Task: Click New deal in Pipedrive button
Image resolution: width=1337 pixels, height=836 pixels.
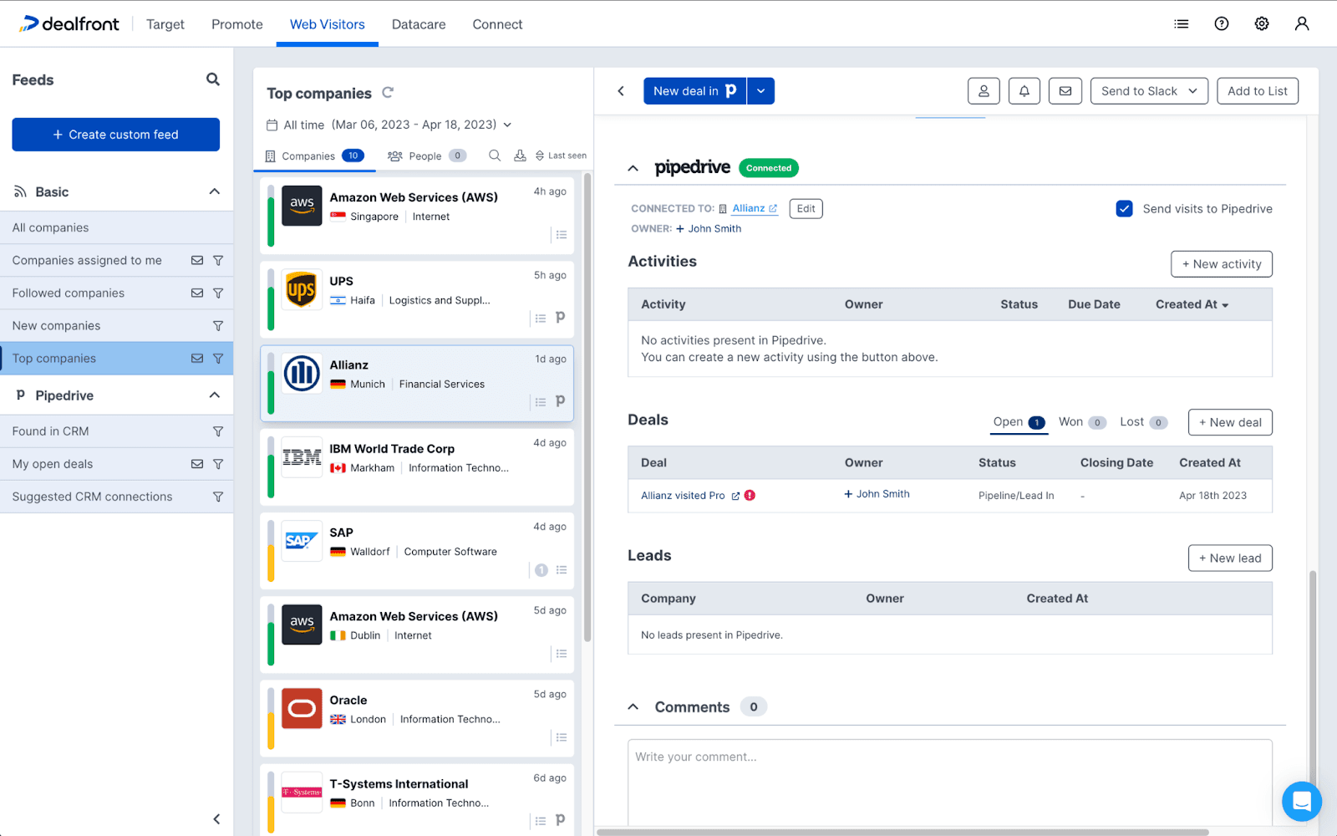Action: point(695,91)
